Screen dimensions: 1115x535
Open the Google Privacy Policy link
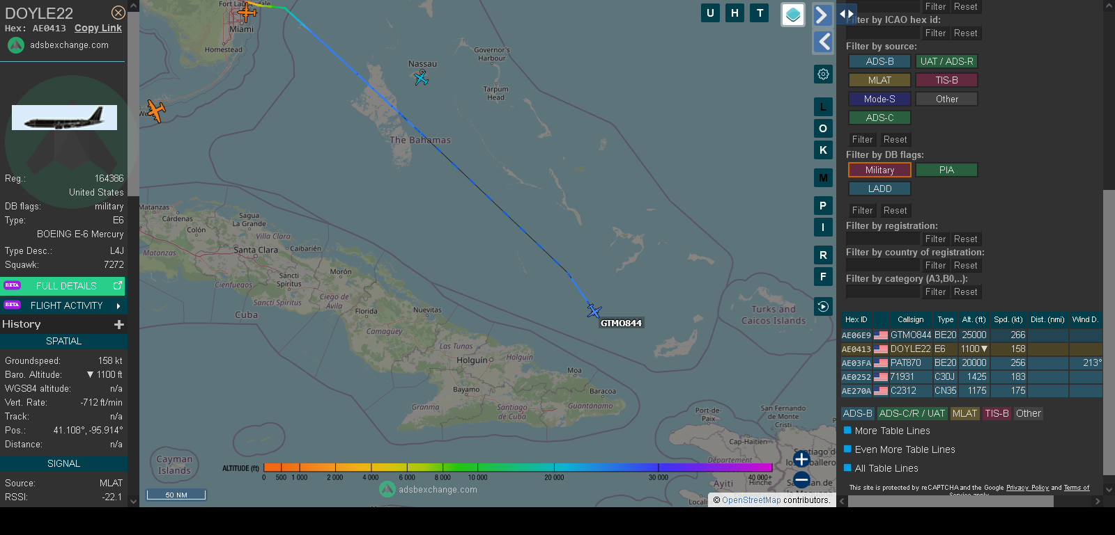pos(1027,488)
